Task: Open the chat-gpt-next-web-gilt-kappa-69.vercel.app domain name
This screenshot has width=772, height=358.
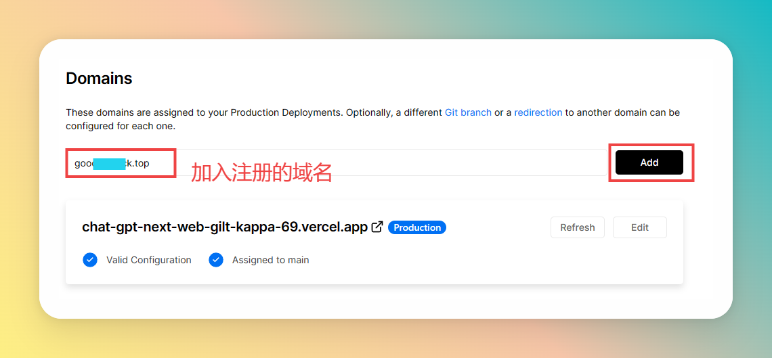Action: (x=224, y=227)
